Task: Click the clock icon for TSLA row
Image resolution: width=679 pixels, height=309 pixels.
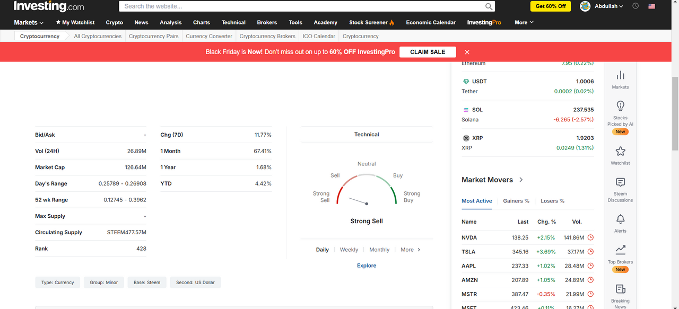Action: pos(590,252)
